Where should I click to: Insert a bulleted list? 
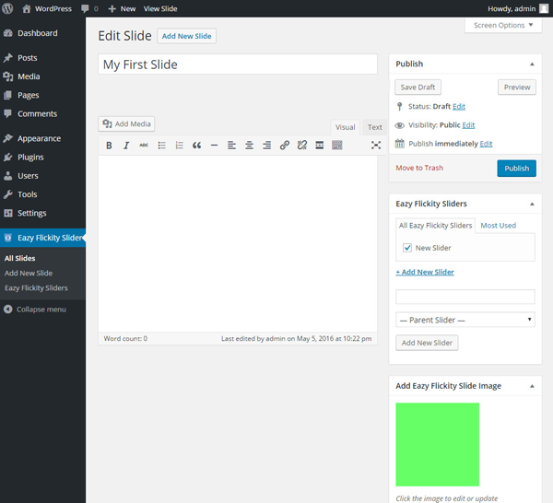[161, 146]
